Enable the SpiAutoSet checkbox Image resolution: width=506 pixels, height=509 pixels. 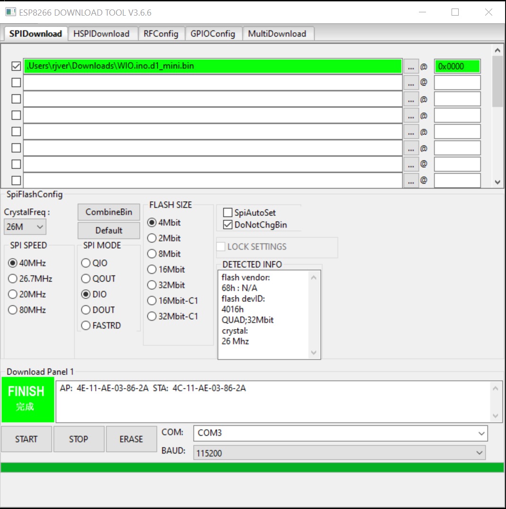(x=228, y=213)
